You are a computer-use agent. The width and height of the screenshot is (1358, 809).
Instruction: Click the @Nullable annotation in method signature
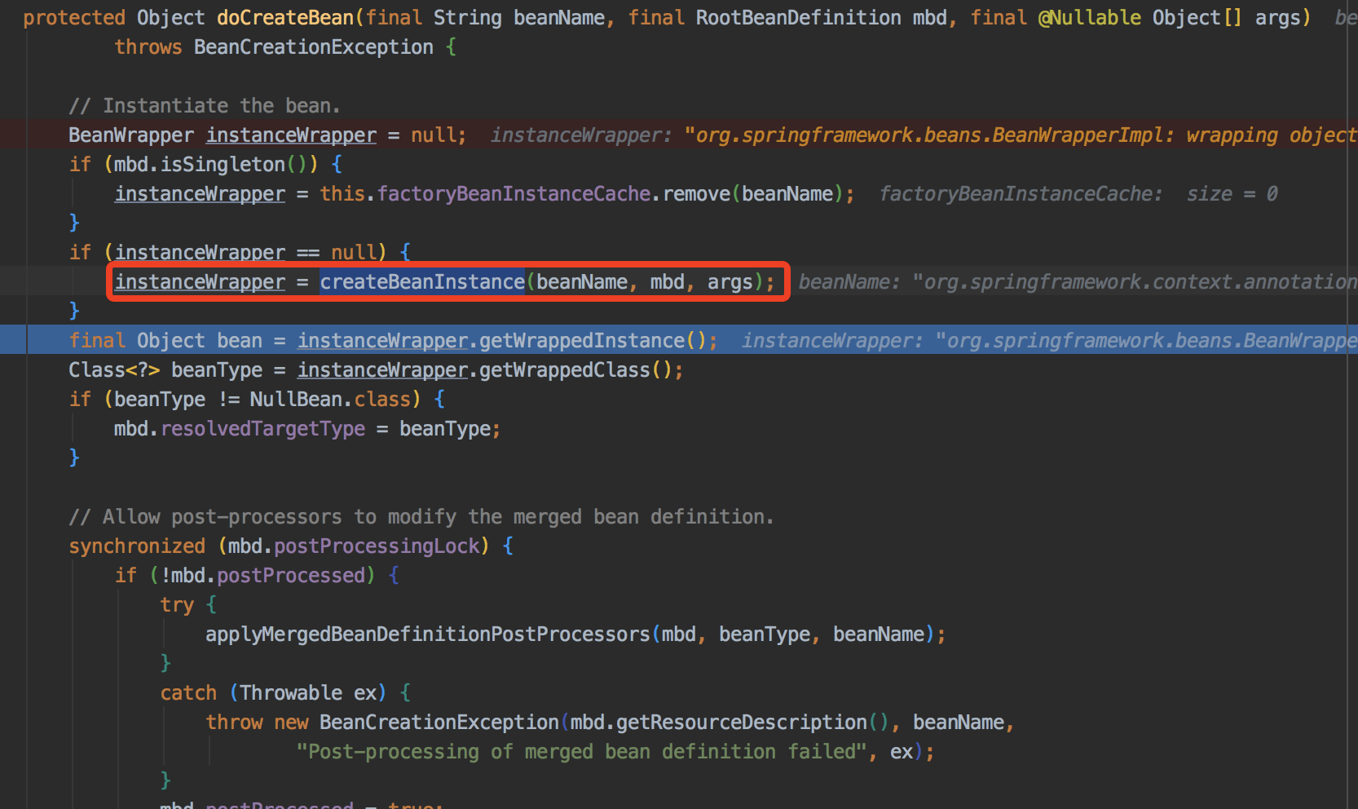pyautogui.click(x=1089, y=18)
